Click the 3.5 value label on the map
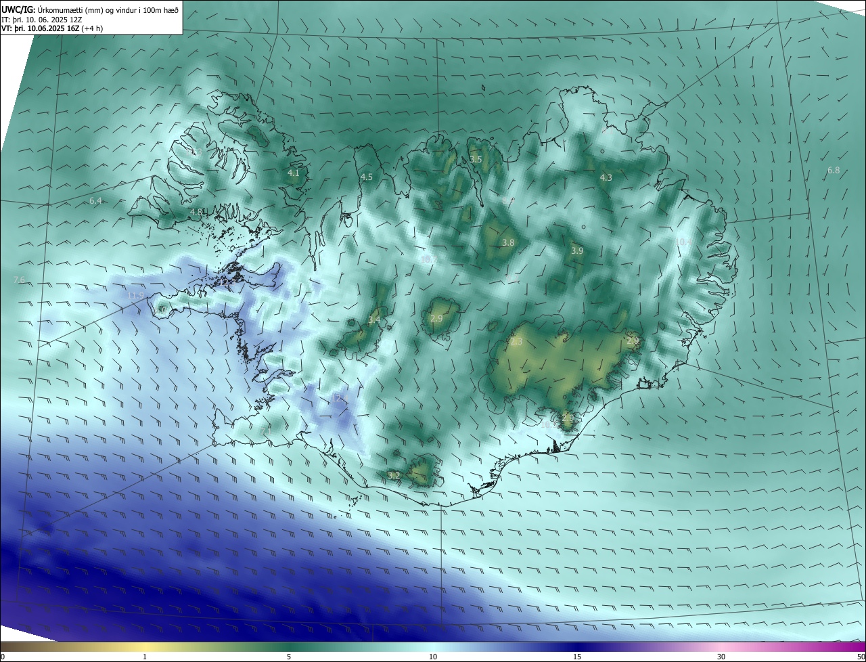The image size is (866, 662). click(476, 159)
